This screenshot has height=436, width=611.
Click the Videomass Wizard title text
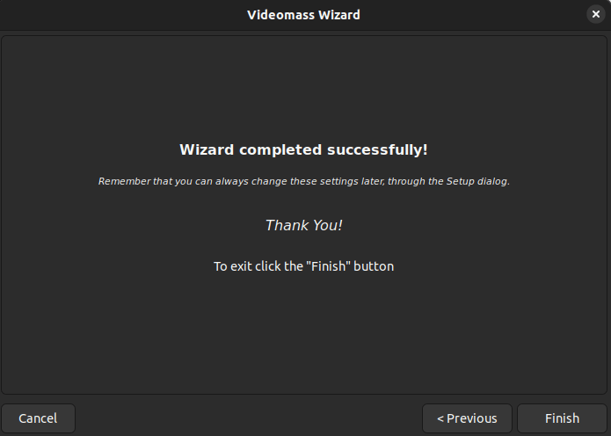pos(303,15)
